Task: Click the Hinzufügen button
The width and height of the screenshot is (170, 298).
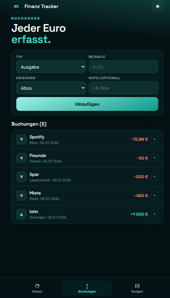Action: coord(87,104)
